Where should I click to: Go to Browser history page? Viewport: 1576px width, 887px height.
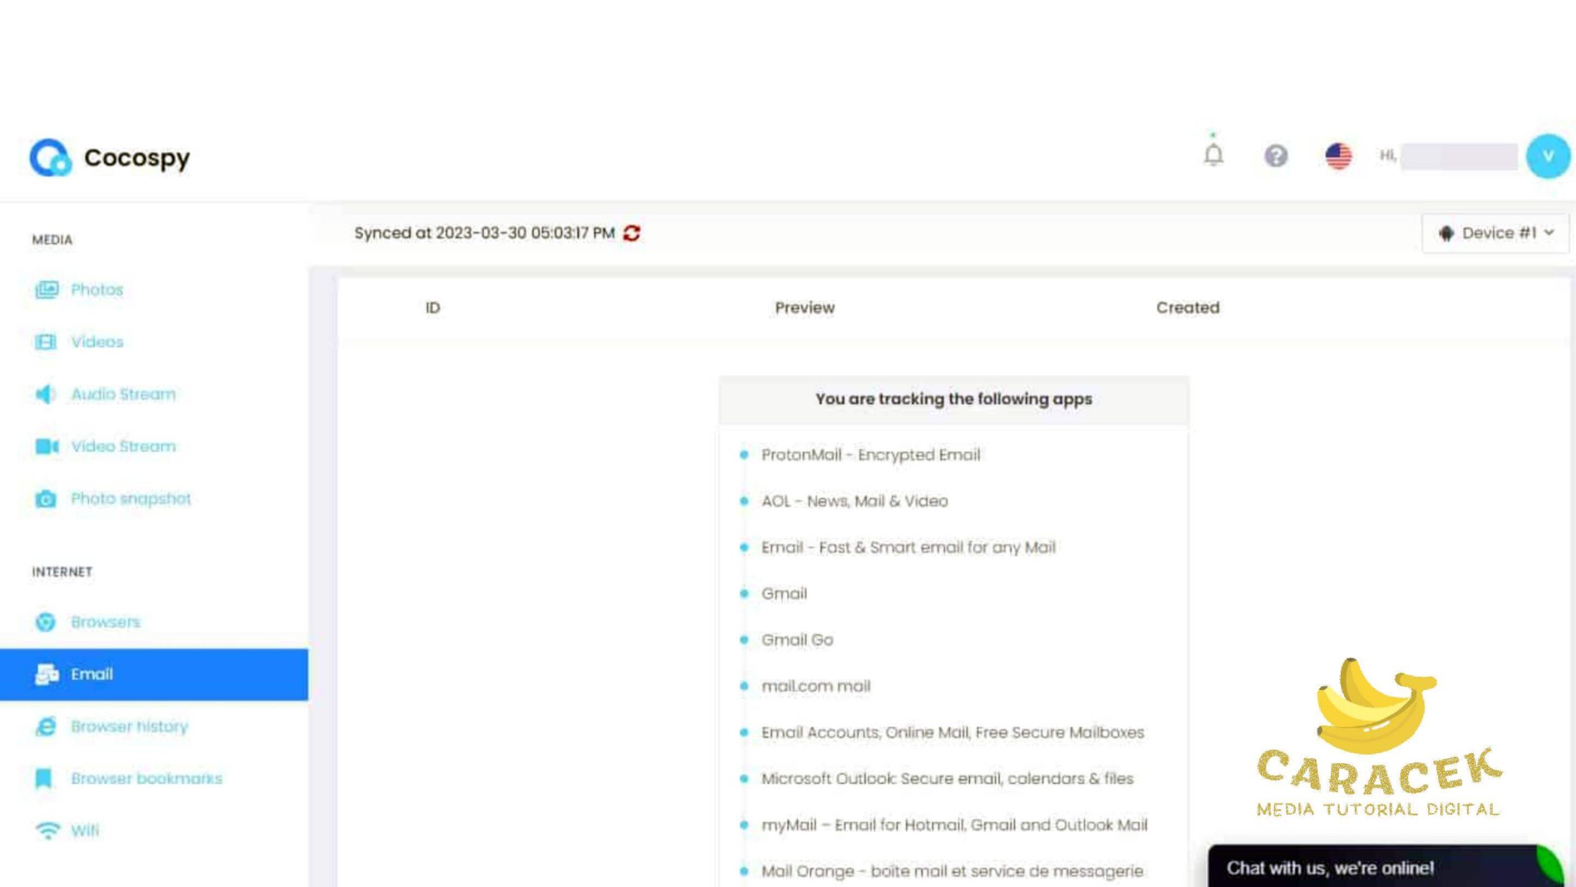pos(129,727)
